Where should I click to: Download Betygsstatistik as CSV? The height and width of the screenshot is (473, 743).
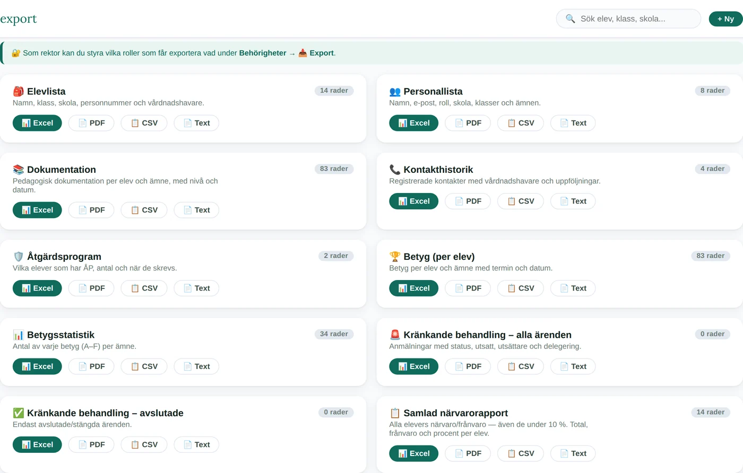pos(144,366)
